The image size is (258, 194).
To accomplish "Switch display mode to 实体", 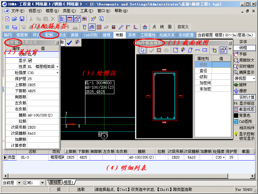I will point(243,42).
